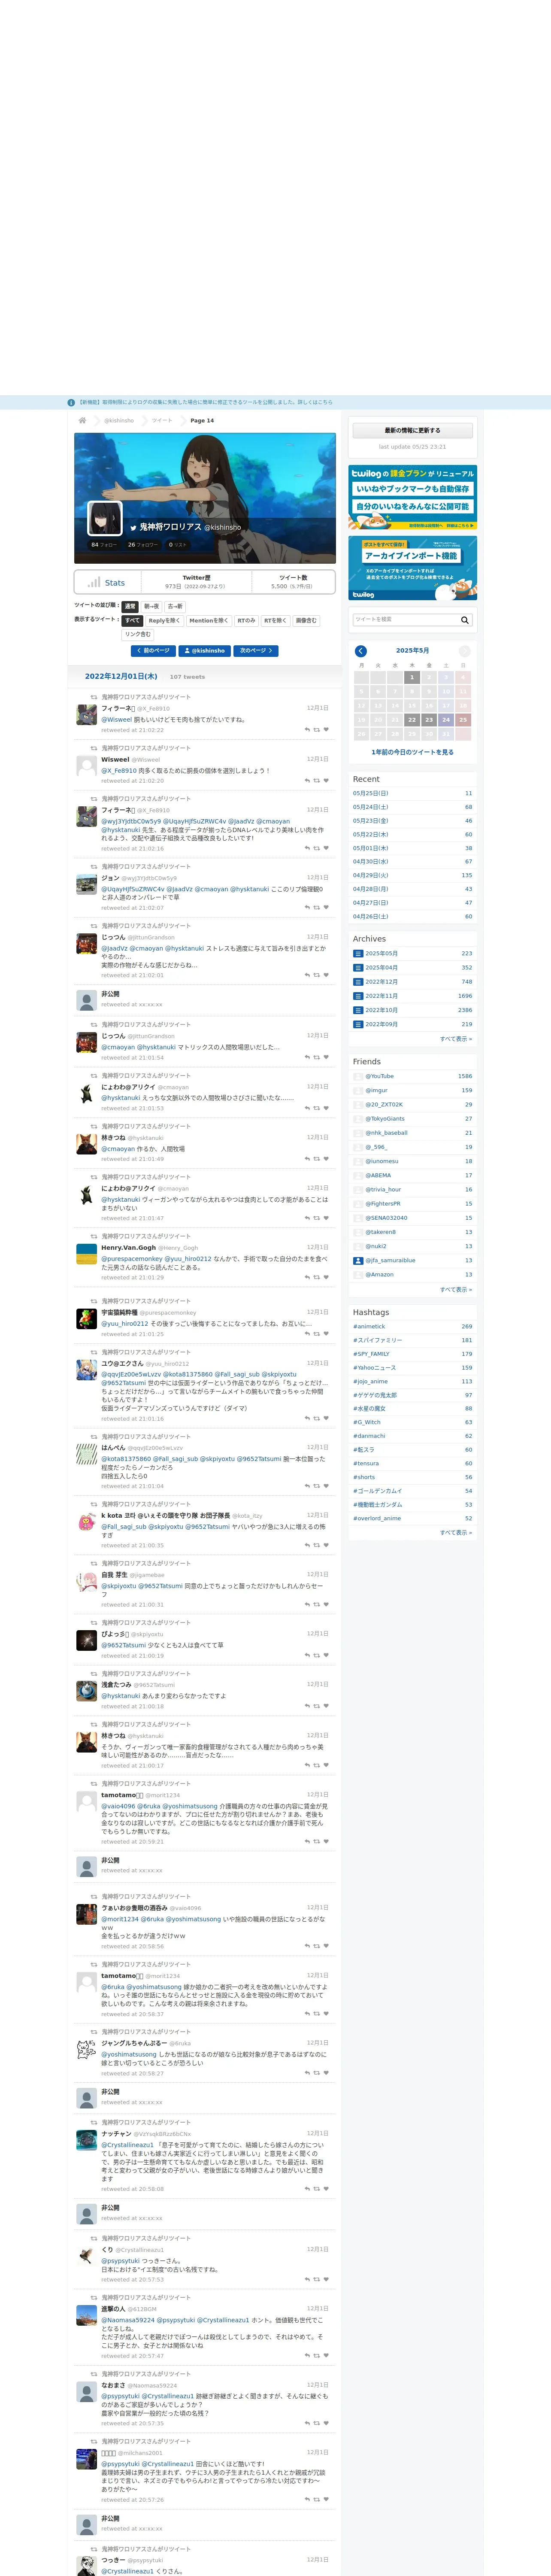
Task: Open archive list icon for 2022年11月
Action: pyautogui.click(x=358, y=996)
